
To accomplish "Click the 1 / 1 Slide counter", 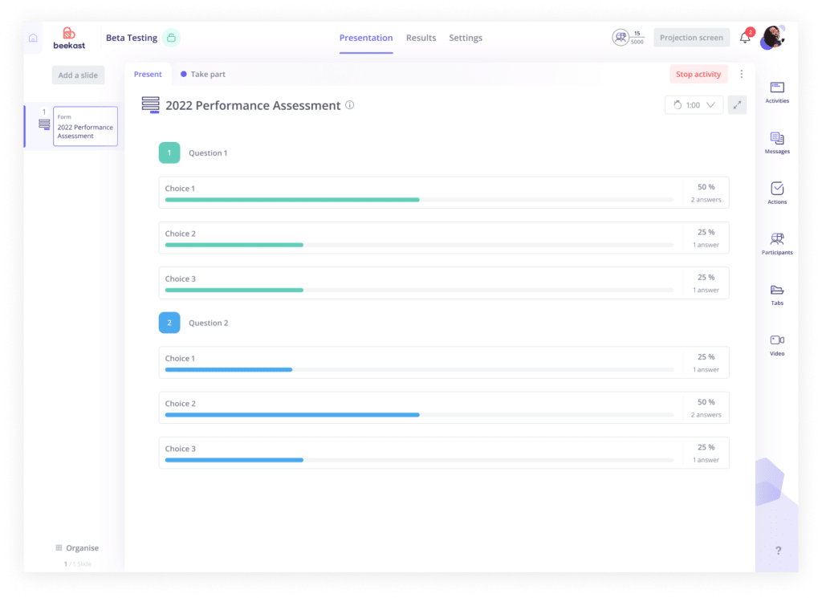I will [x=78, y=564].
